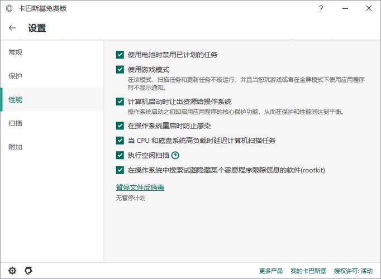Viewport: 381px width, 279px height.
Task: Click the Kaspersky shield logo in title bar
Action: coord(9,8)
